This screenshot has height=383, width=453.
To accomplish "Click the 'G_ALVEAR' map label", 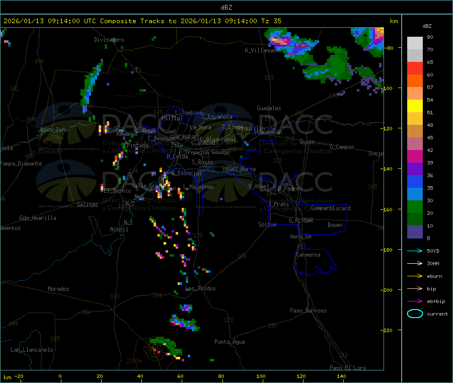I will click(x=301, y=220).
